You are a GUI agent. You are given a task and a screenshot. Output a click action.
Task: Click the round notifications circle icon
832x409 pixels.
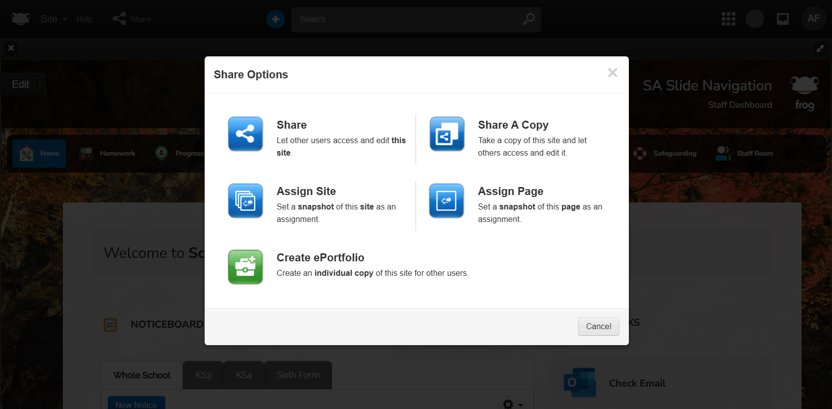[755, 19]
